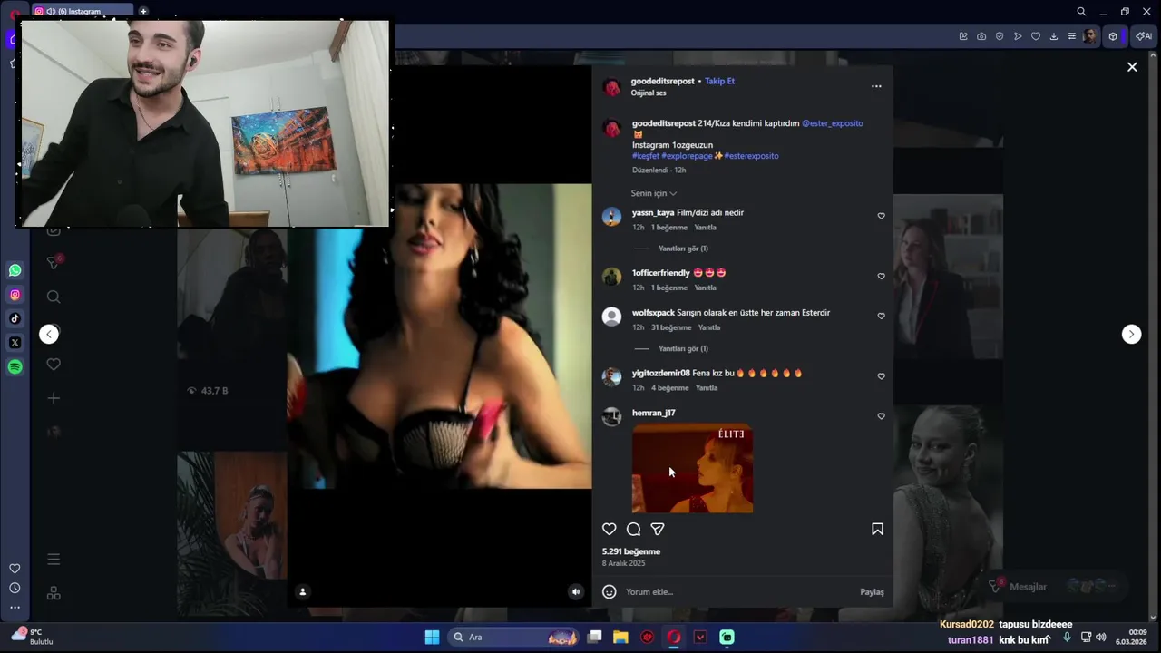Like hemran_j17's comment
Screen dimensions: 1161x653
(881, 415)
